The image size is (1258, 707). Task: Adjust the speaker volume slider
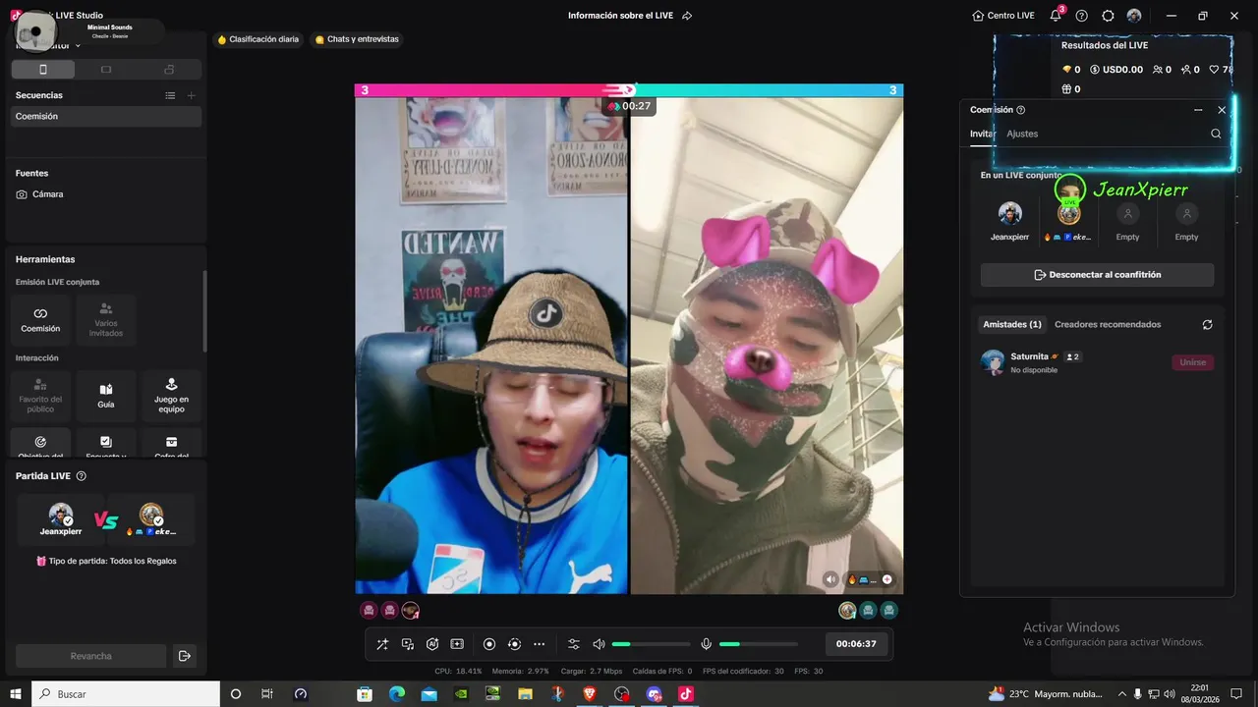click(651, 644)
